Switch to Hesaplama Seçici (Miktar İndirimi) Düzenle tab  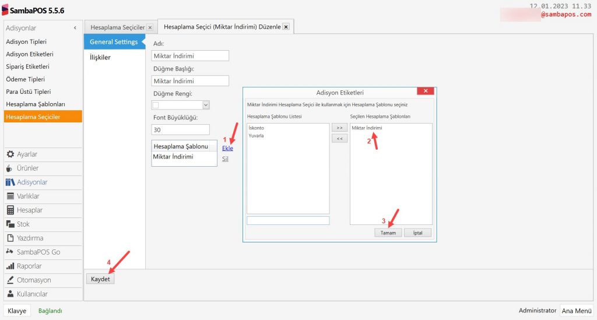222,27
